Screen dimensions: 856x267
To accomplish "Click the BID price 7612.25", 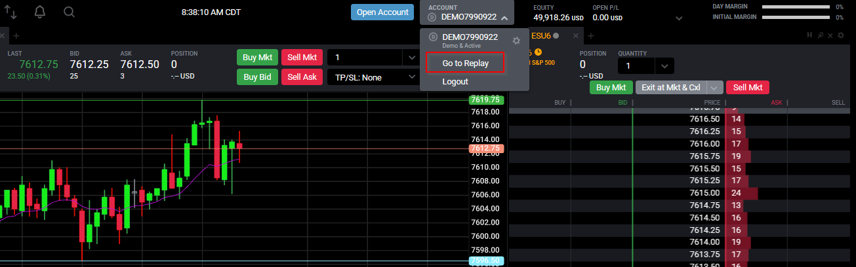I will tap(89, 64).
